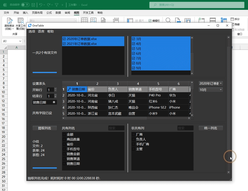Image resolution: width=248 pixels, height=191 pixels.
Task: Click column A header in Excel sheet
Action: pos(17,48)
